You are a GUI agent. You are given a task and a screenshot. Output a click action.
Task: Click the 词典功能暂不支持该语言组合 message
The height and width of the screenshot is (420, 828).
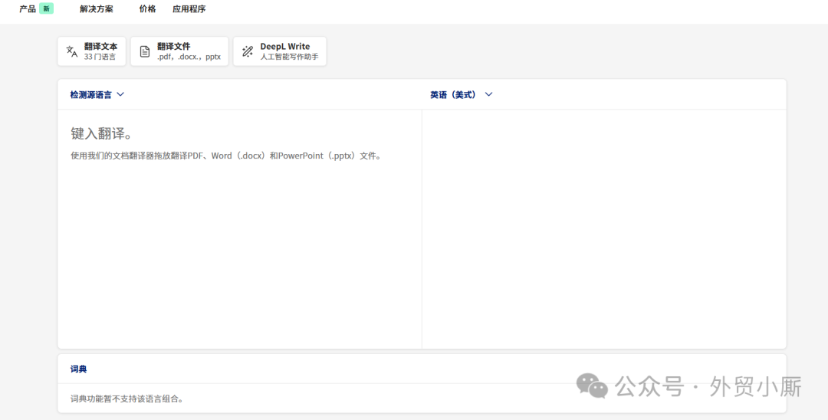(x=127, y=399)
